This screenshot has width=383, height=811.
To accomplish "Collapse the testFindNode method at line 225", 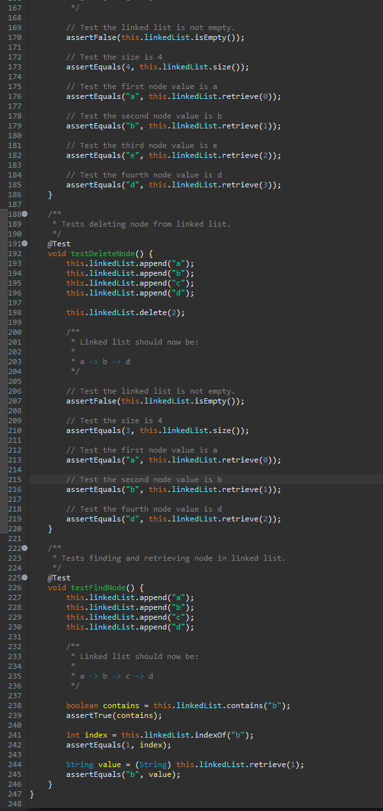I will pyautogui.click(x=25, y=578).
